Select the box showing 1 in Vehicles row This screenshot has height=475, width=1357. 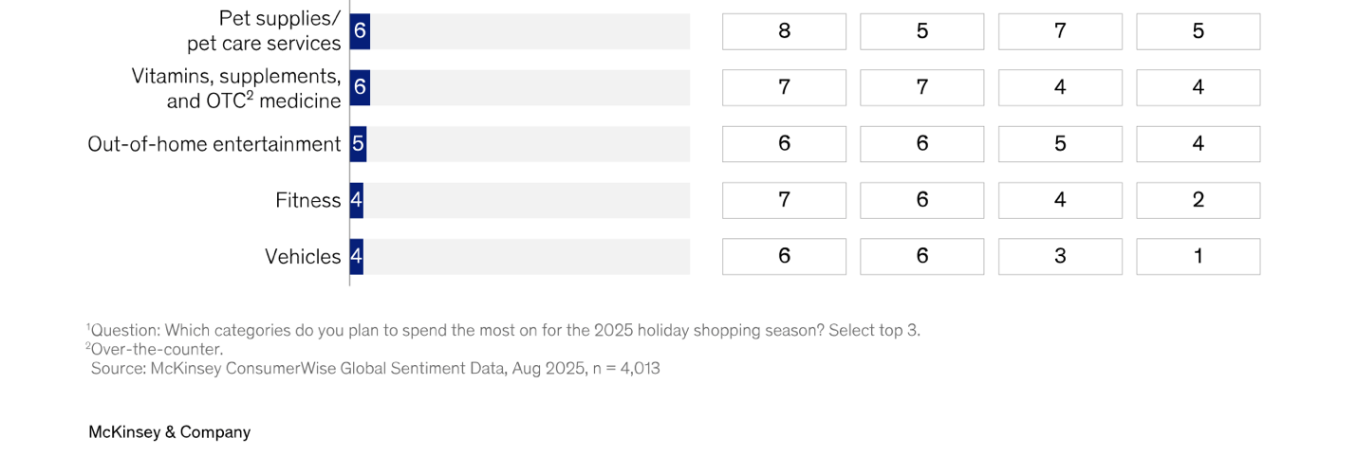(1198, 257)
